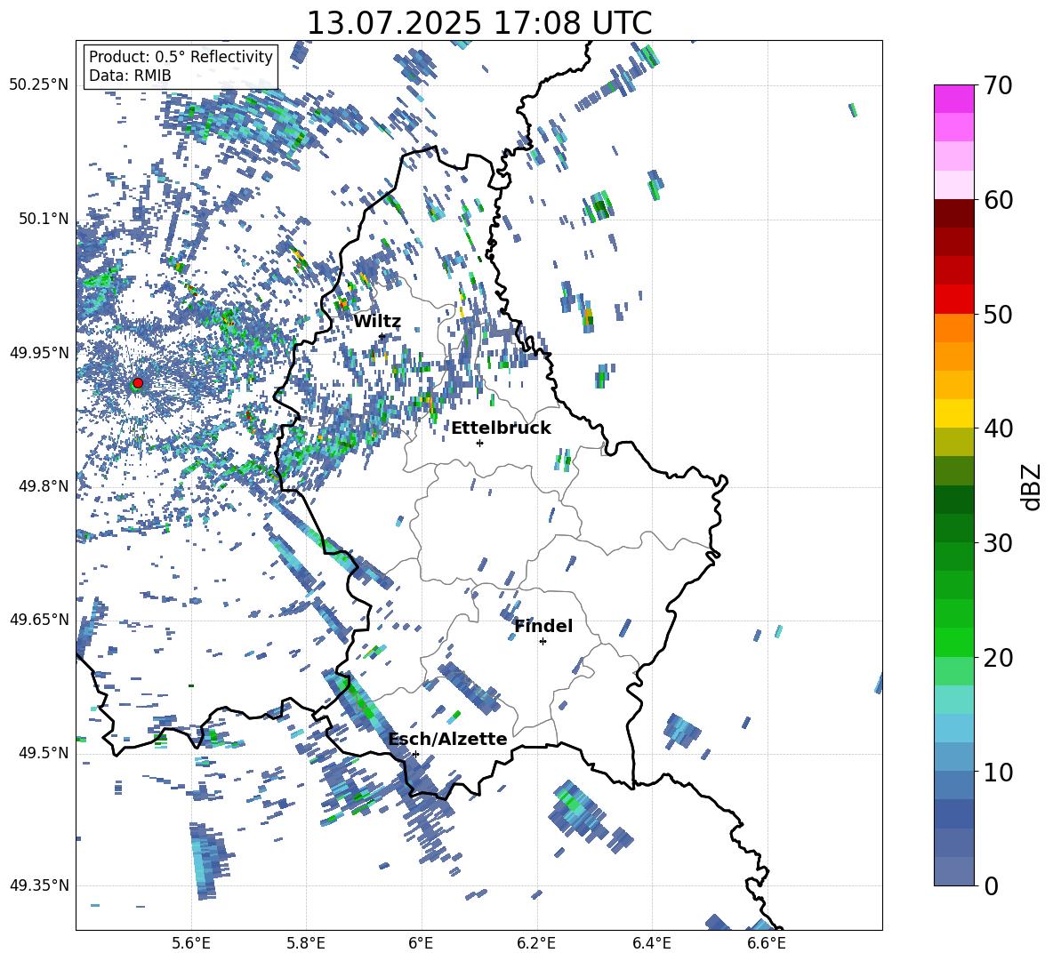Click the Data: RMIB text

click(130, 76)
